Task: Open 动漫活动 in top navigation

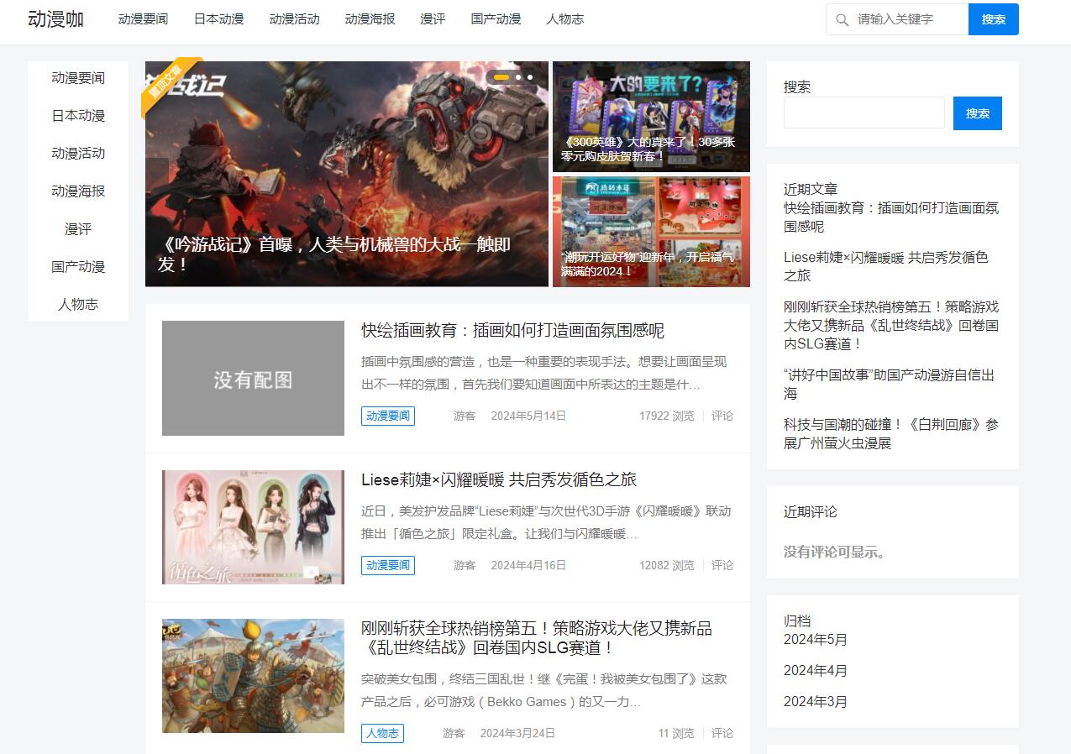Action: pyautogui.click(x=294, y=19)
